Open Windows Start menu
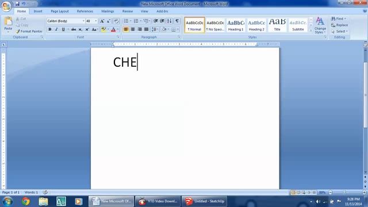Image resolution: width=368 pixels, height=207 pixels. 7,201
